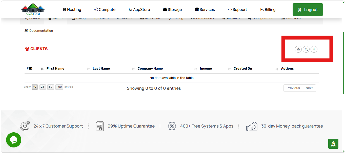Open the Storage menu

[x=172, y=10]
